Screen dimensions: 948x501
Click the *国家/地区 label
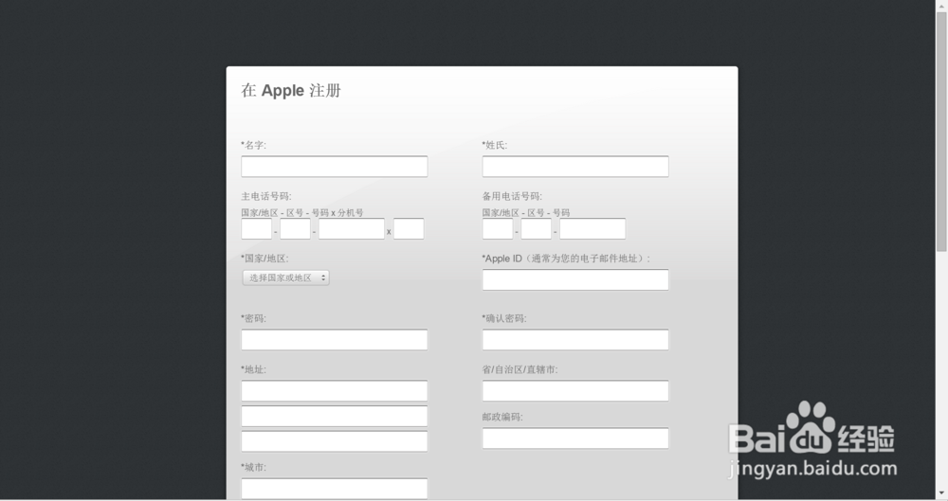pos(264,259)
